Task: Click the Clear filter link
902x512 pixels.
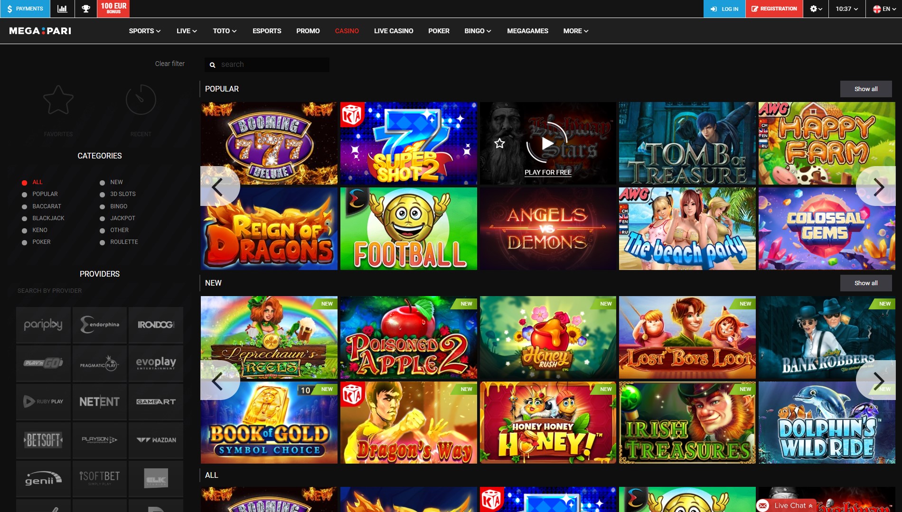Action: point(169,64)
